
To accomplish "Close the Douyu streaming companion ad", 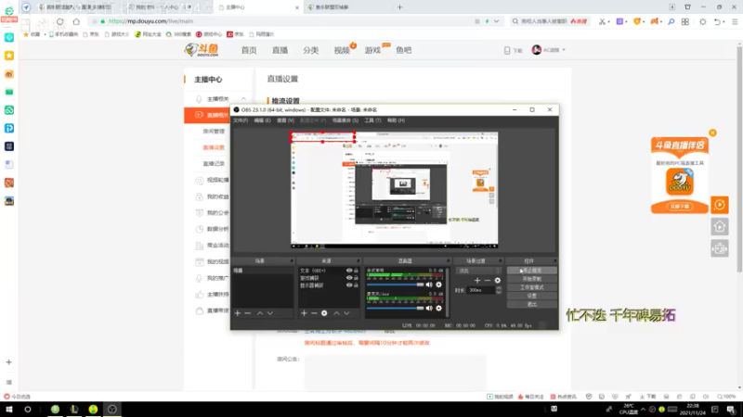I will (x=712, y=133).
